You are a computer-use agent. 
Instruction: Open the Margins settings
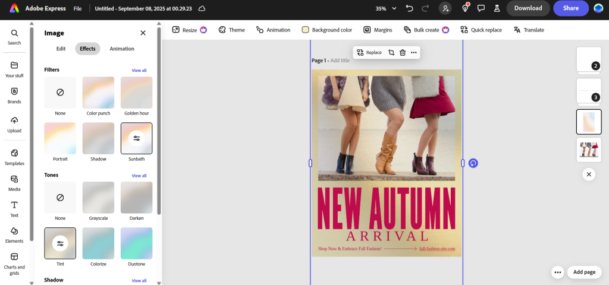pyautogui.click(x=378, y=30)
